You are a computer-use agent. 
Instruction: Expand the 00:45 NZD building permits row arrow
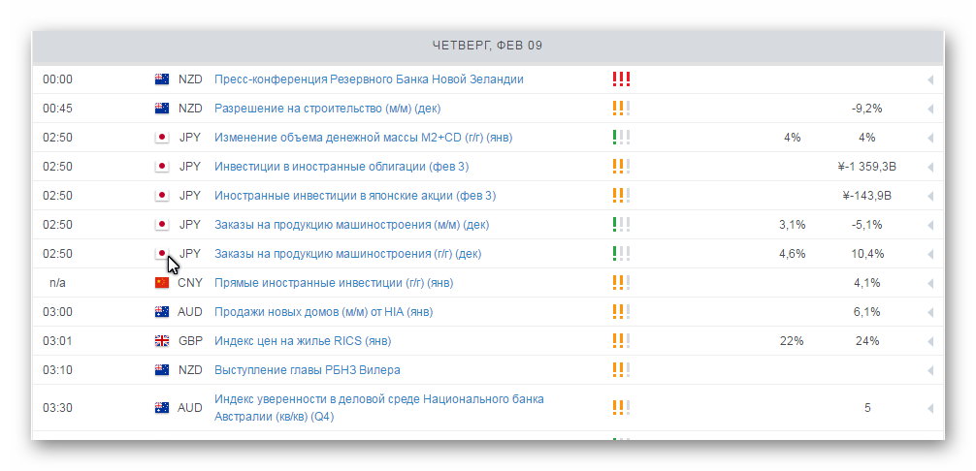pos(930,109)
